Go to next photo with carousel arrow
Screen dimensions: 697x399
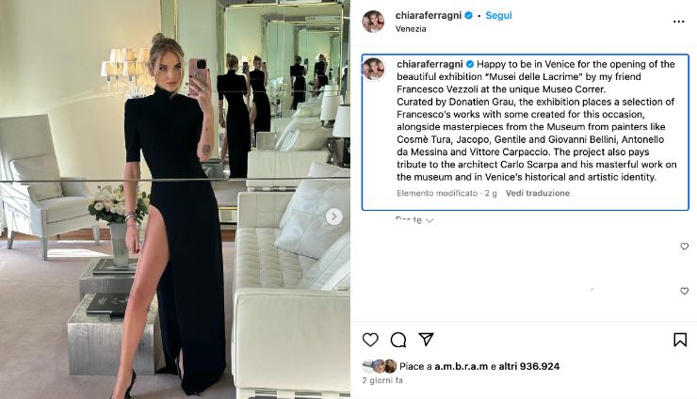[334, 216]
